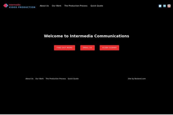Click the Intermedia Video Production logo

19,6
